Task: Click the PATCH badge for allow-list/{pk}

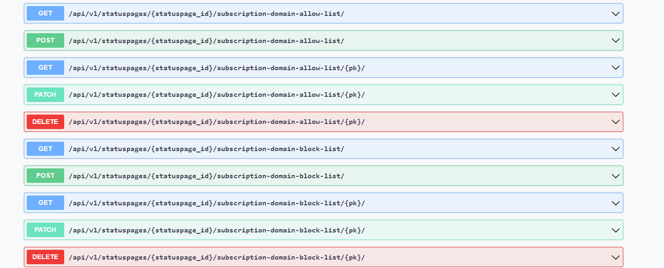Action: 45,95
